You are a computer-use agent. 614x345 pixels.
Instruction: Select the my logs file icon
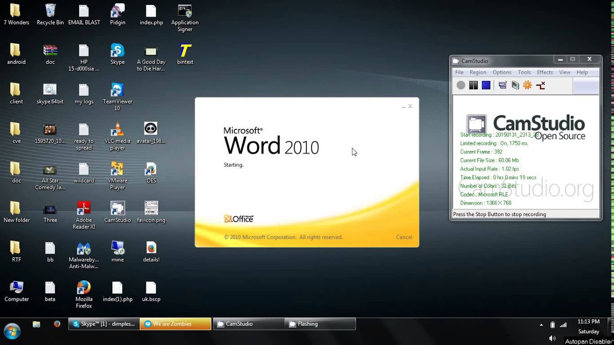pyautogui.click(x=84, y=94)
